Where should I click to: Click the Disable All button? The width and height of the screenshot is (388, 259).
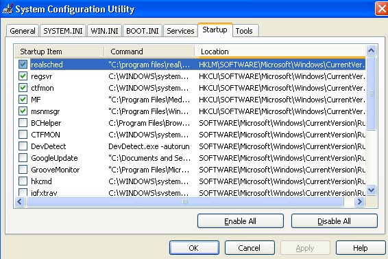(x=334, y=221)
